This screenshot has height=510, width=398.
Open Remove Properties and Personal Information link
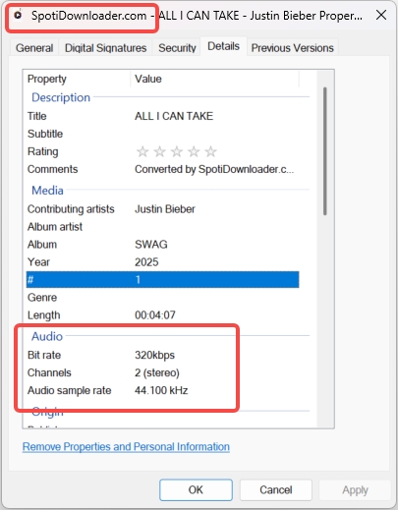126,447
